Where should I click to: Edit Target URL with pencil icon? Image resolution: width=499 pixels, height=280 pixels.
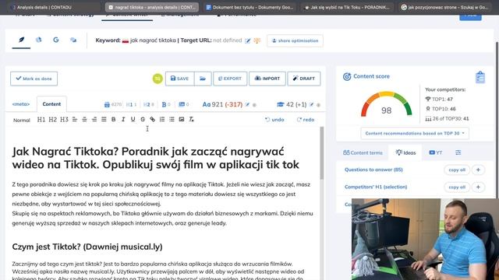[248, 40]
